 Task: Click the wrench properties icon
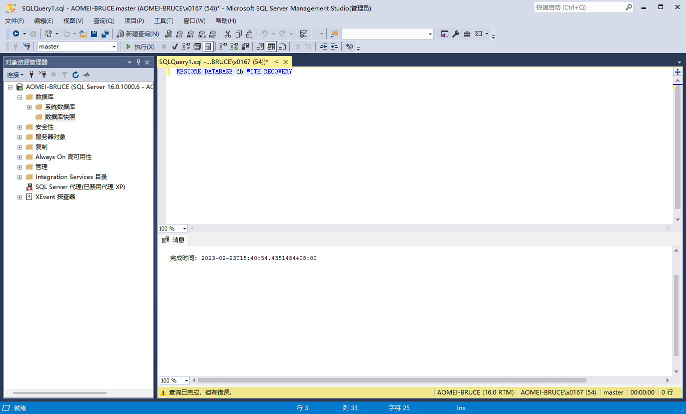(x=456, y=34)
